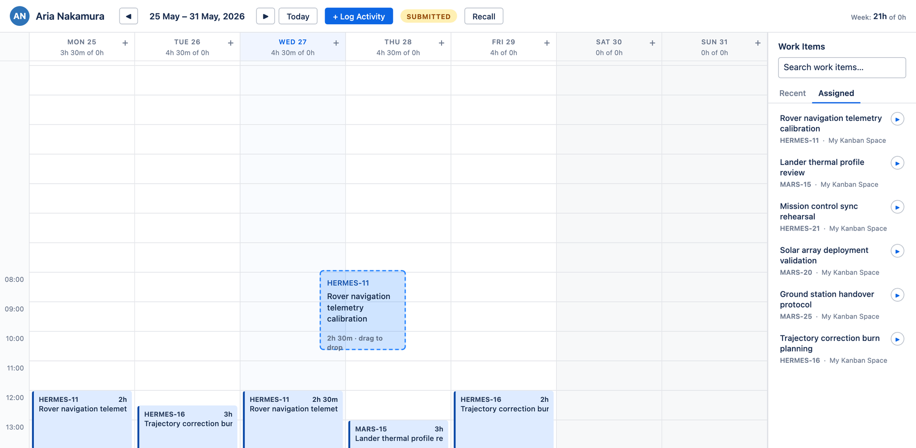This screenshot has height=448, width=916.
Task: Switch to the Assigned tab
Action: click(x=836, y=93)
